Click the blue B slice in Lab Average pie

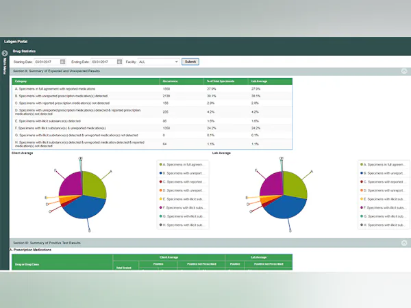[x=286, y=207]
